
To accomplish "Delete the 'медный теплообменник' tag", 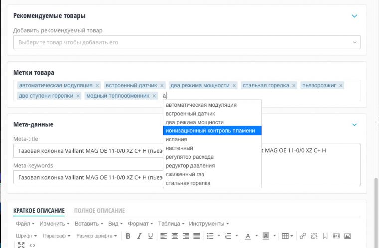I will tap(154, 96).
